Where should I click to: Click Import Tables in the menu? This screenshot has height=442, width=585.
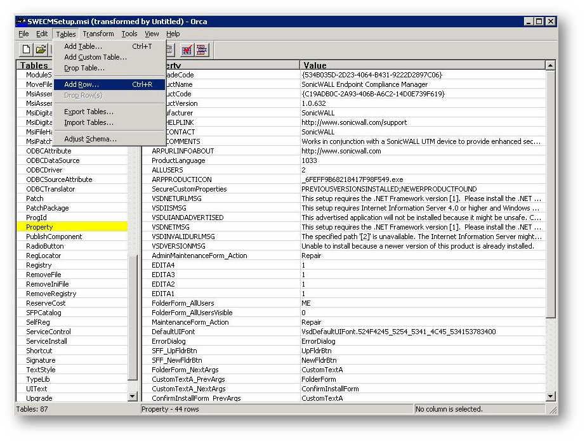point(89,122)
